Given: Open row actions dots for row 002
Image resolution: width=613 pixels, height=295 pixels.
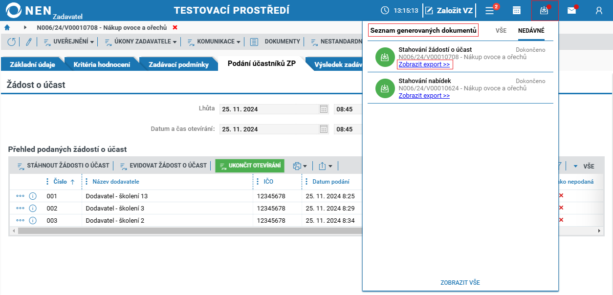Looking at the screenshot, I should click(20, 208).
